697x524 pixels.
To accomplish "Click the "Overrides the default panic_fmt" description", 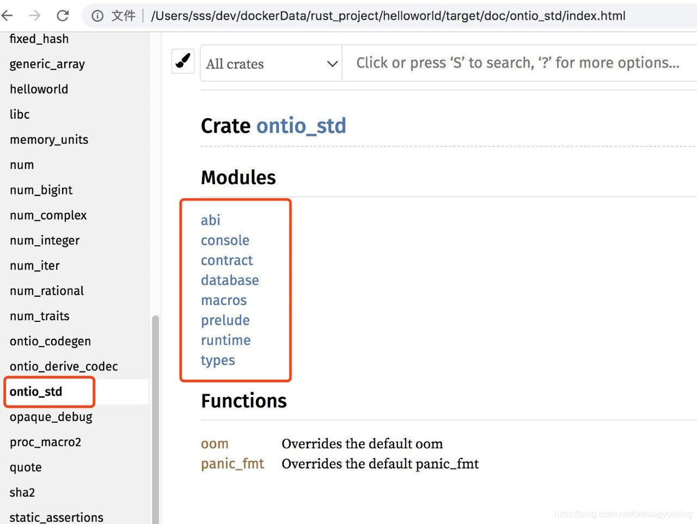I will 380,464.
